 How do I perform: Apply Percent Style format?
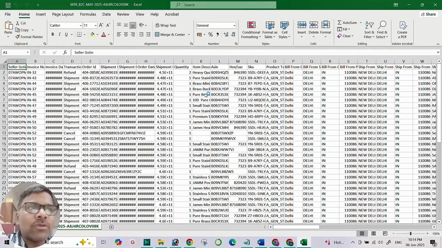coord(210,34)
